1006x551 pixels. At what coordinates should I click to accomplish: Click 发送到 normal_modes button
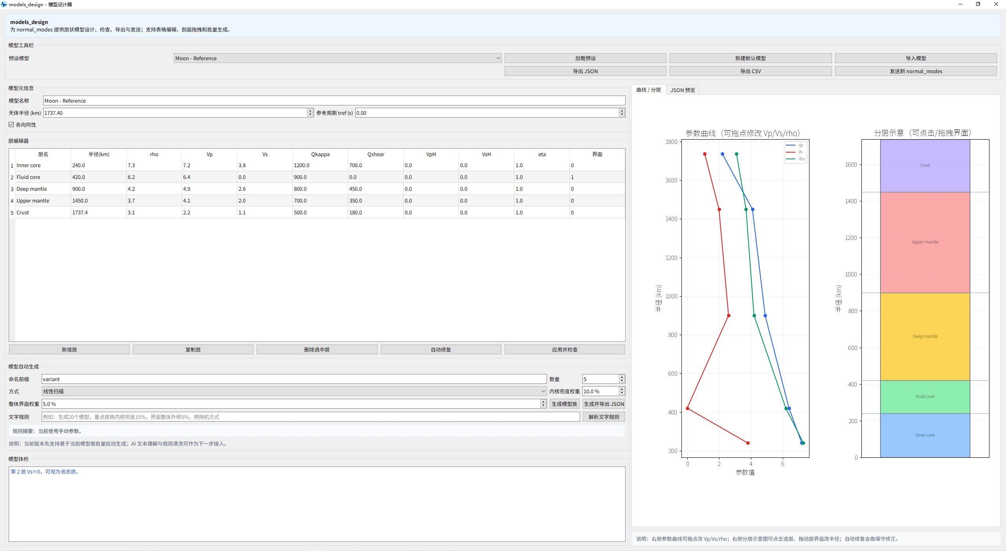916,71
